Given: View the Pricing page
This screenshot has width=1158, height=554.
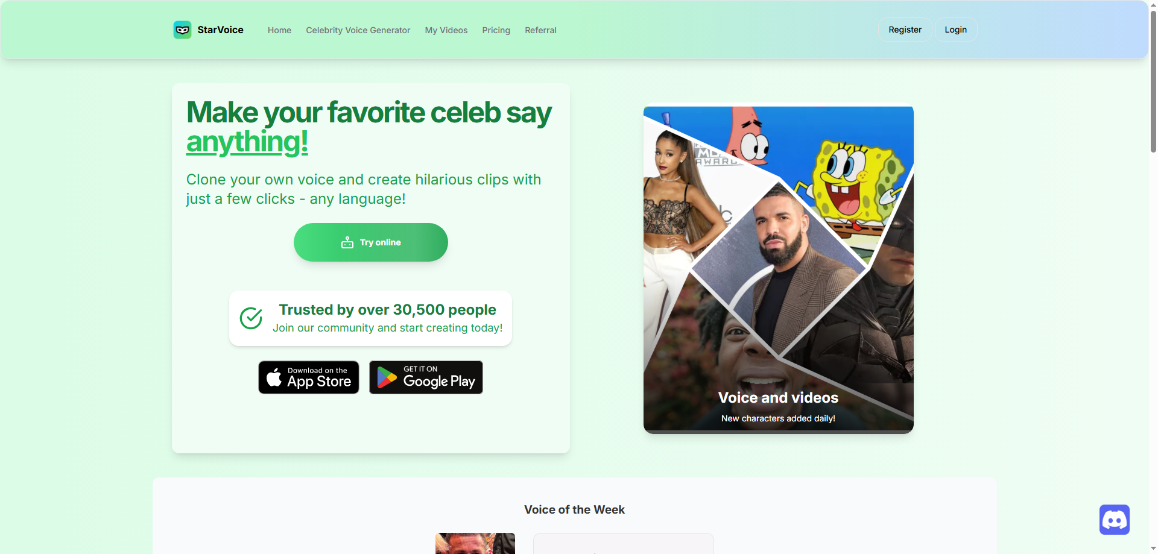Looking at the screenshot, I should click(x=496, y=30).
